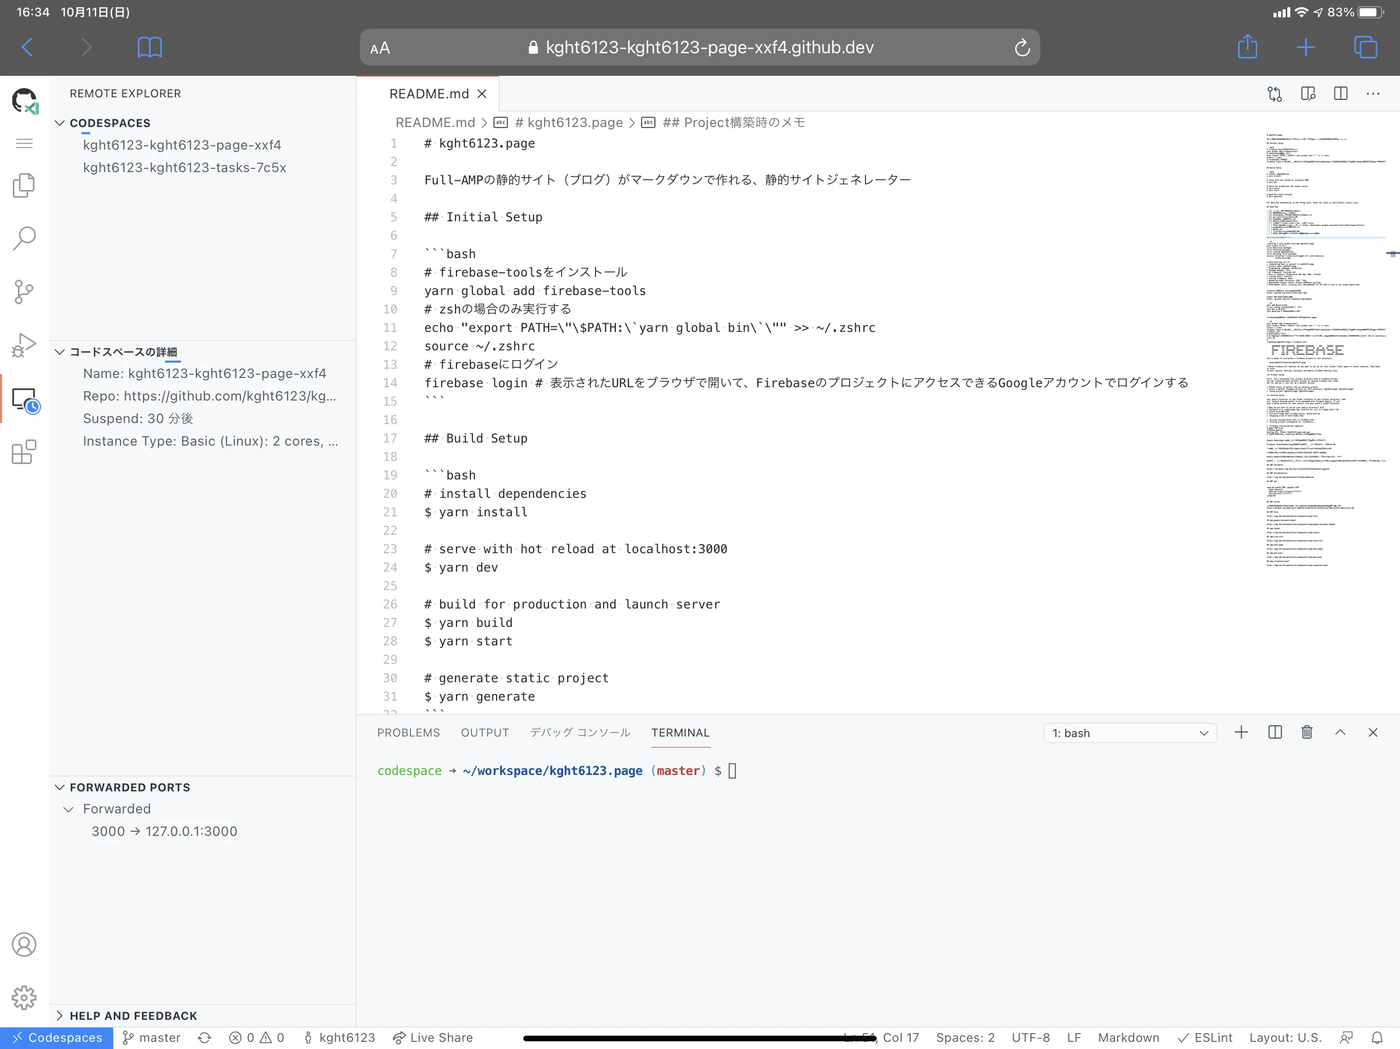1400x1049 pixels.
Task: Open the Run and Debug view
Action: click(x=25, y=345)
